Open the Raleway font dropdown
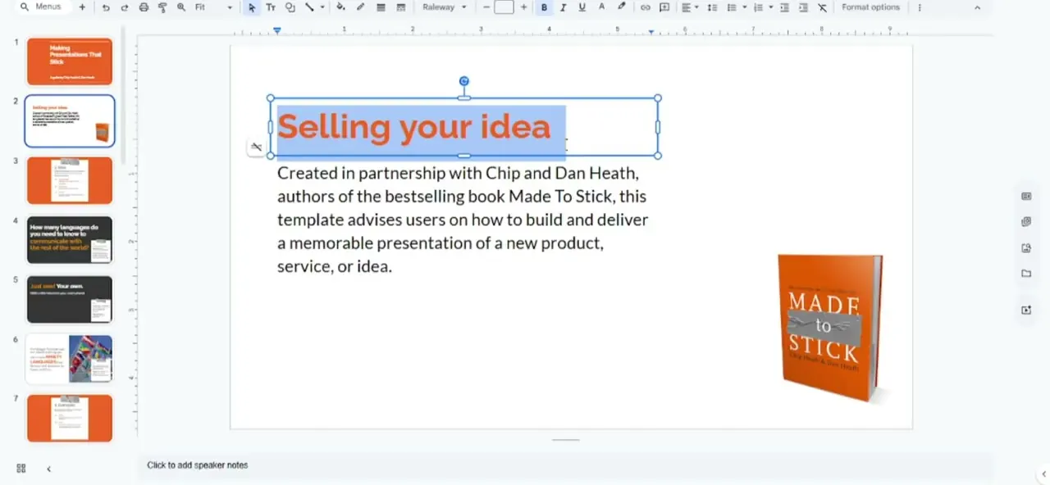The height and width of the screenshot is (485, 1050). click(x=445, y=7)
